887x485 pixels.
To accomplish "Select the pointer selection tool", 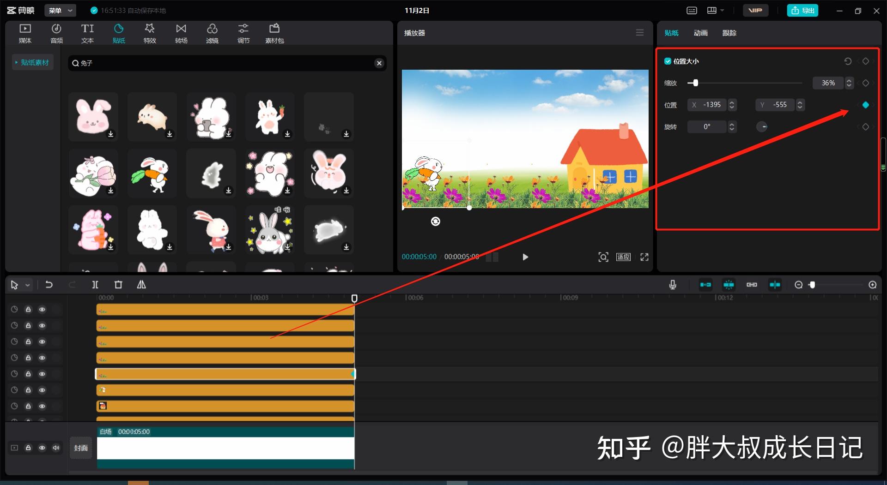I will pos(14,285).
